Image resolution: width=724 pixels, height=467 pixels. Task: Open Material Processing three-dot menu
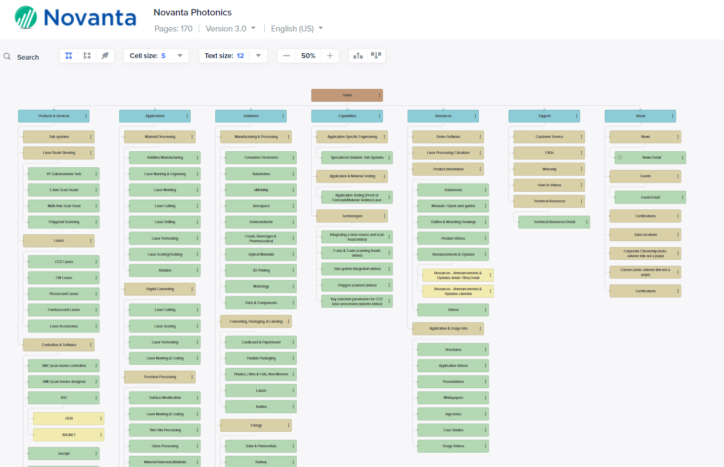tap(192, 137)
